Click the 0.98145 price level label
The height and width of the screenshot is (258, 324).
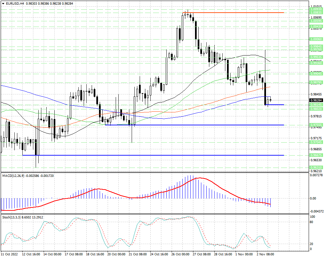316,105
